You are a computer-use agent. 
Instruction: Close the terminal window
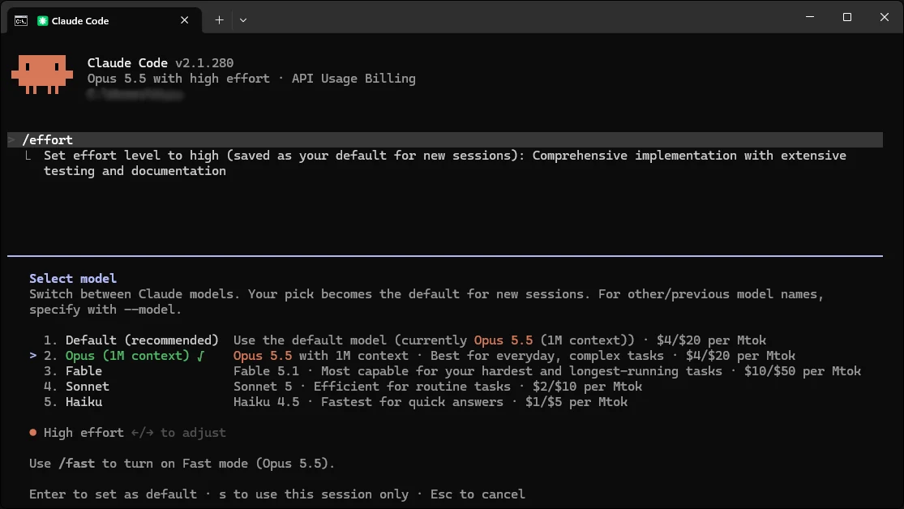point(884,17)
